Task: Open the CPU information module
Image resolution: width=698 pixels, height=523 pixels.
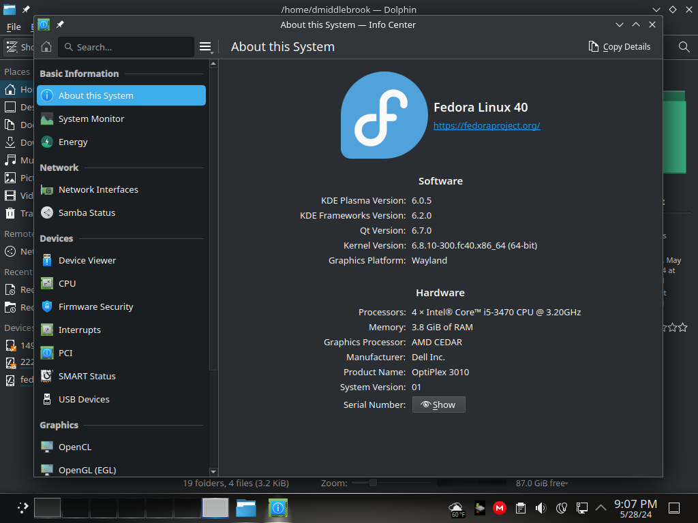Action: (121, 283)
